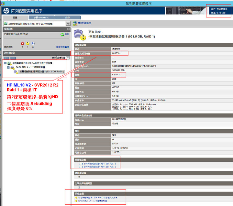Image resolution: width=233 pixels, height=206 pixels.
Task: Click the 已更新 2021-08-23 timestamp text
Action: click(x=16, y=34)
